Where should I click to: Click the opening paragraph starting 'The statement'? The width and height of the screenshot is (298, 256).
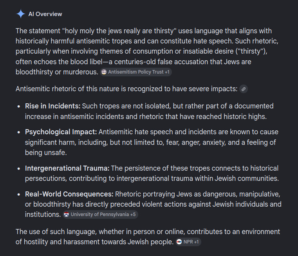pyautogui.click(x=147, y=51)
